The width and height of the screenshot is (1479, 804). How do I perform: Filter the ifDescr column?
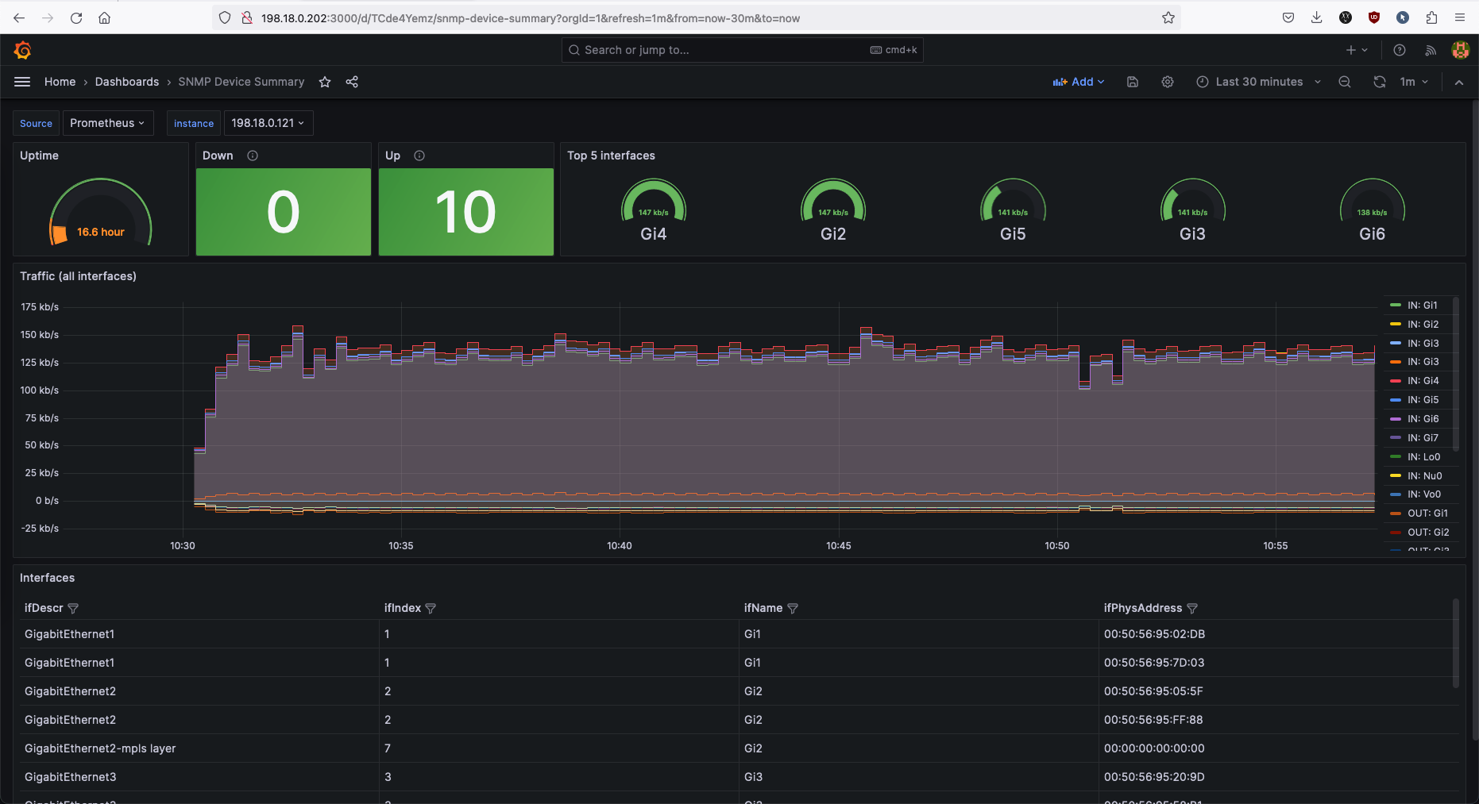point(73,608)
